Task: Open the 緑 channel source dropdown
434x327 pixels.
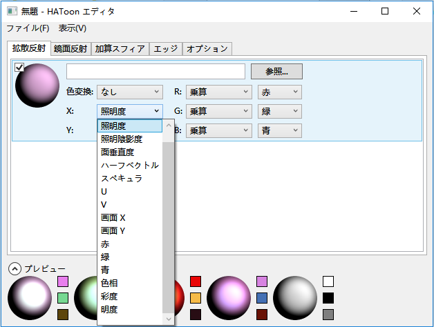Action: click(280, 111)
